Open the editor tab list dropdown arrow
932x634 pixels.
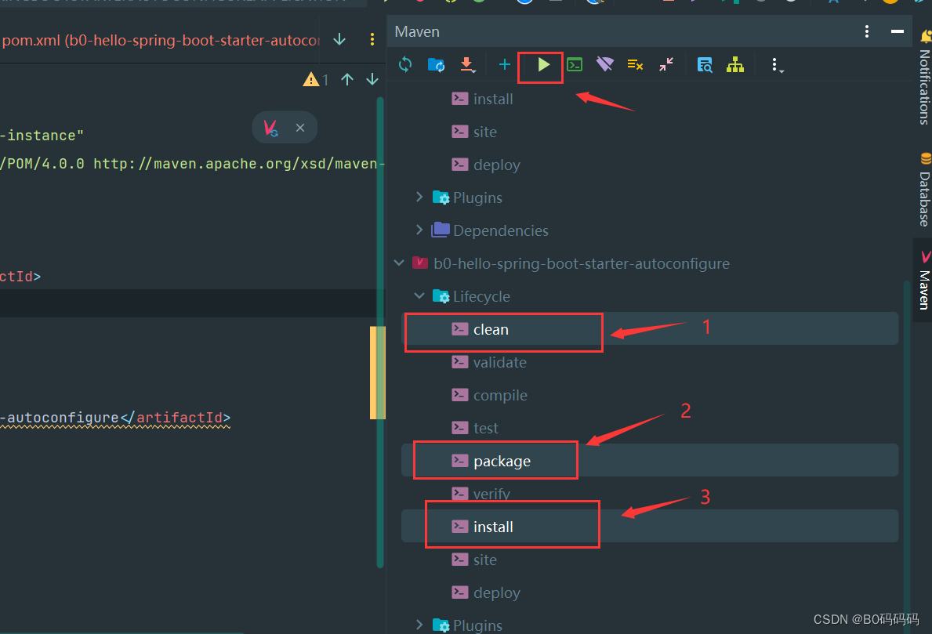click(x=339, y=39)
